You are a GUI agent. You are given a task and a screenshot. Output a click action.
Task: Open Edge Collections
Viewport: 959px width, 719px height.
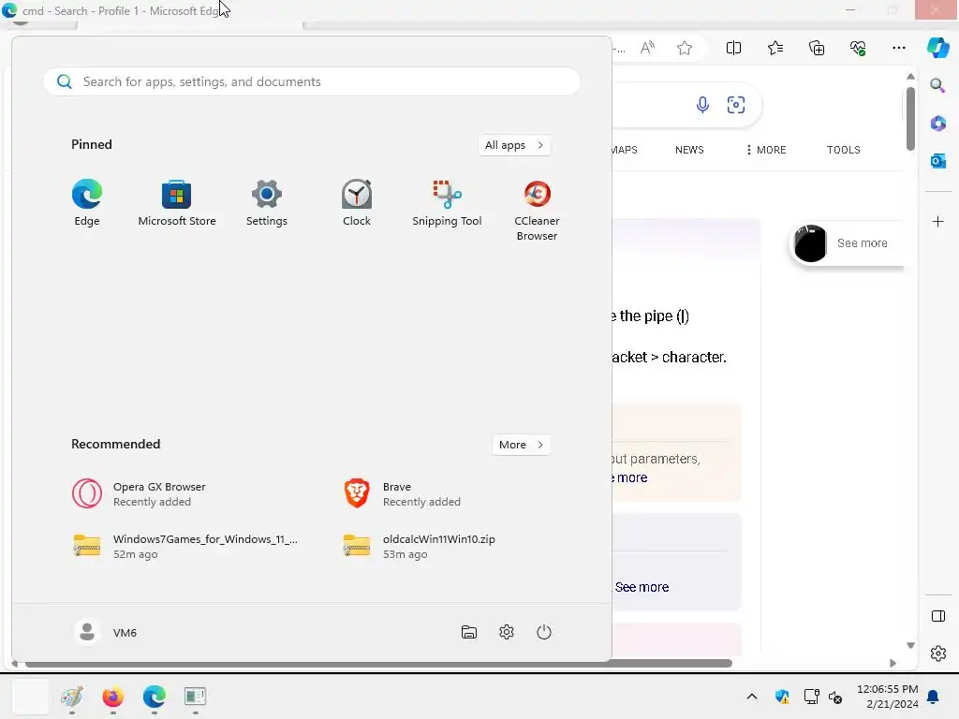pyautogui.click(x=817, y=48)
